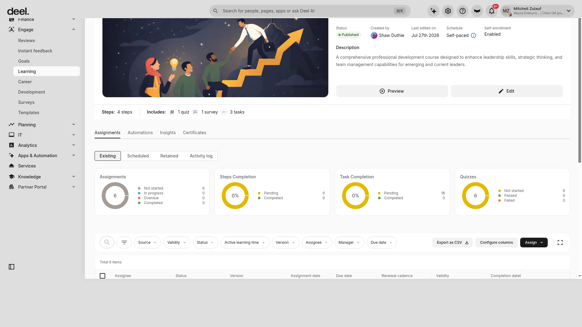This screenshot has height=327, width=582.
Task: Collapse the Engage sidebar section
Action: coord(74,30)
